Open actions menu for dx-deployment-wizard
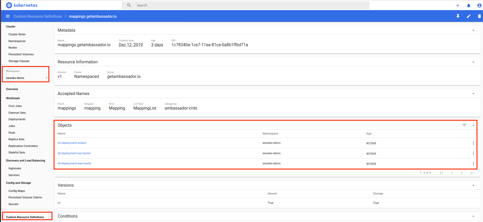The height and width of the screenshot is (222, 483). point(473,143)
